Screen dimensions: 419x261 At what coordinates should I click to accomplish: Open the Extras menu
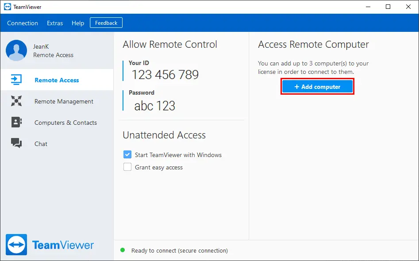[x=55, y=23]
